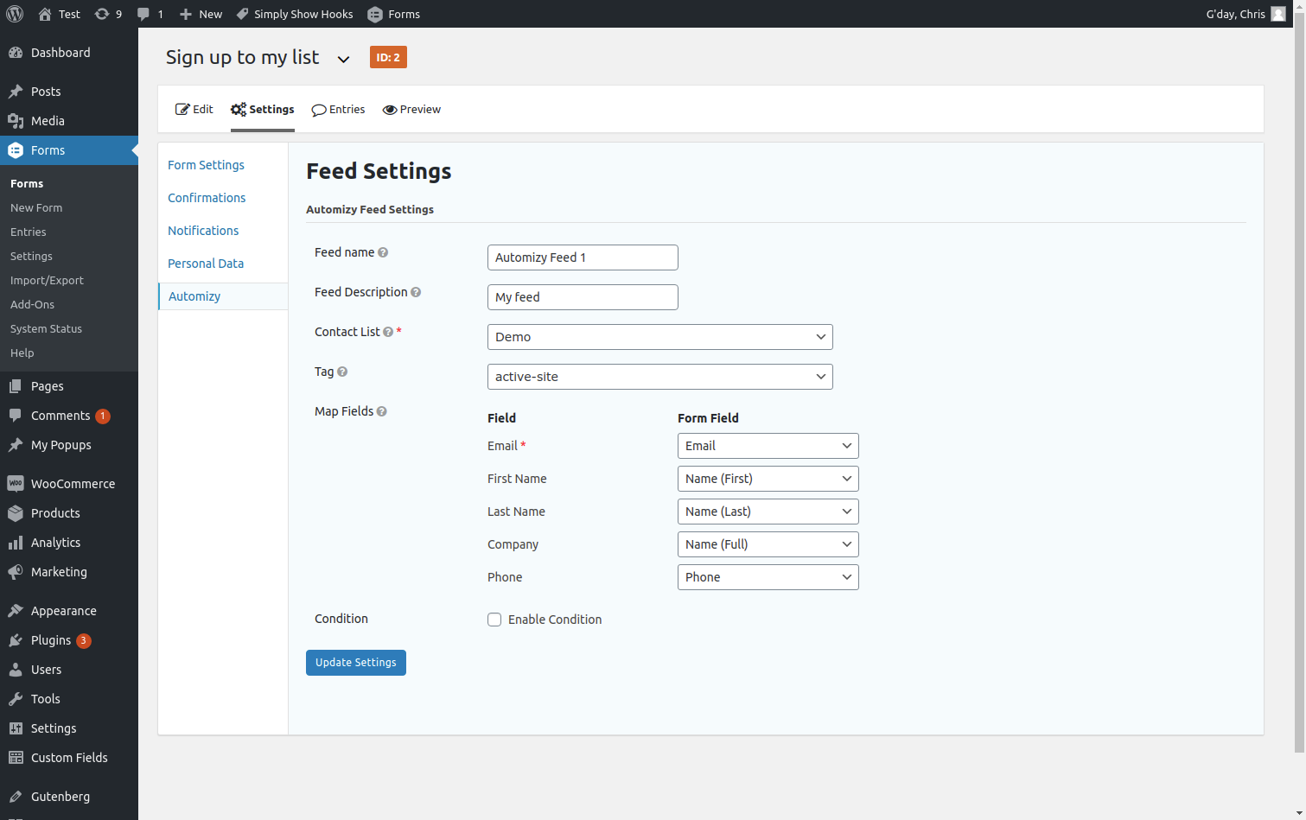Open the Last Name form field dropdown
The image size is (1306, 820).
pos(768,512)
